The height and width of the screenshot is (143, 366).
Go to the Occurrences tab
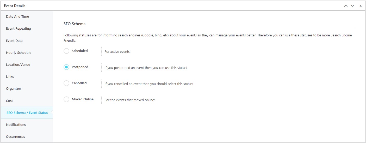(27, 136)
